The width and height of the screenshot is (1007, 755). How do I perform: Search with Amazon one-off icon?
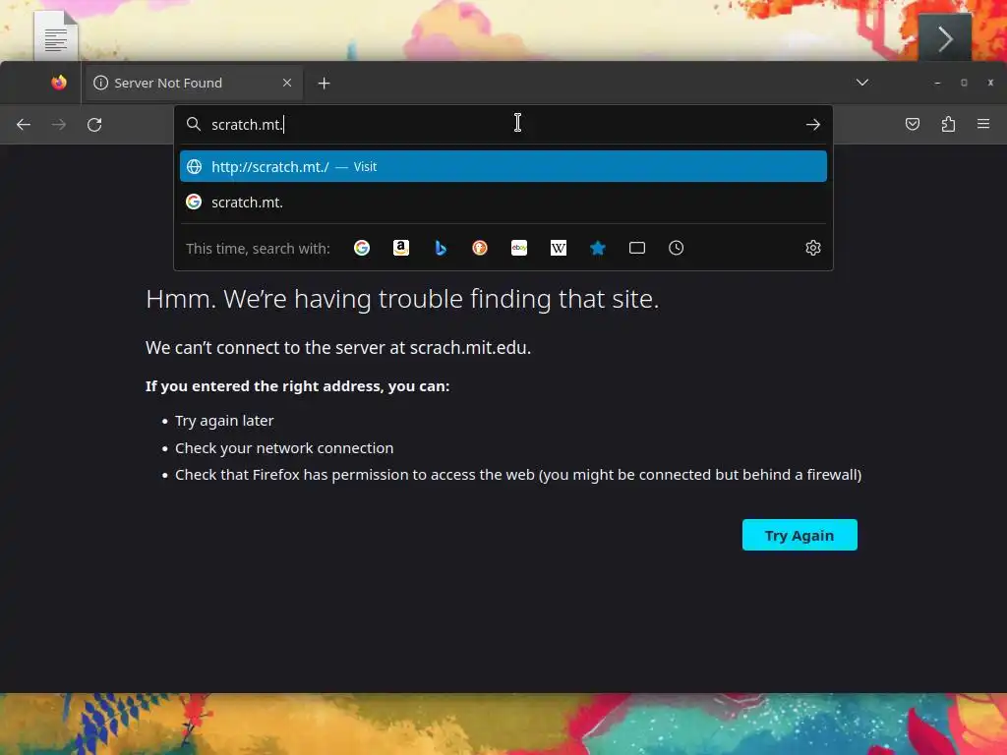pos(401,248)
